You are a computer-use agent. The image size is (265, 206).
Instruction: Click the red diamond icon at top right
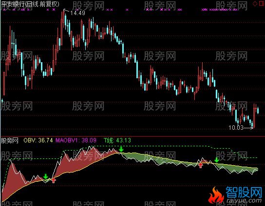point(255,3)
